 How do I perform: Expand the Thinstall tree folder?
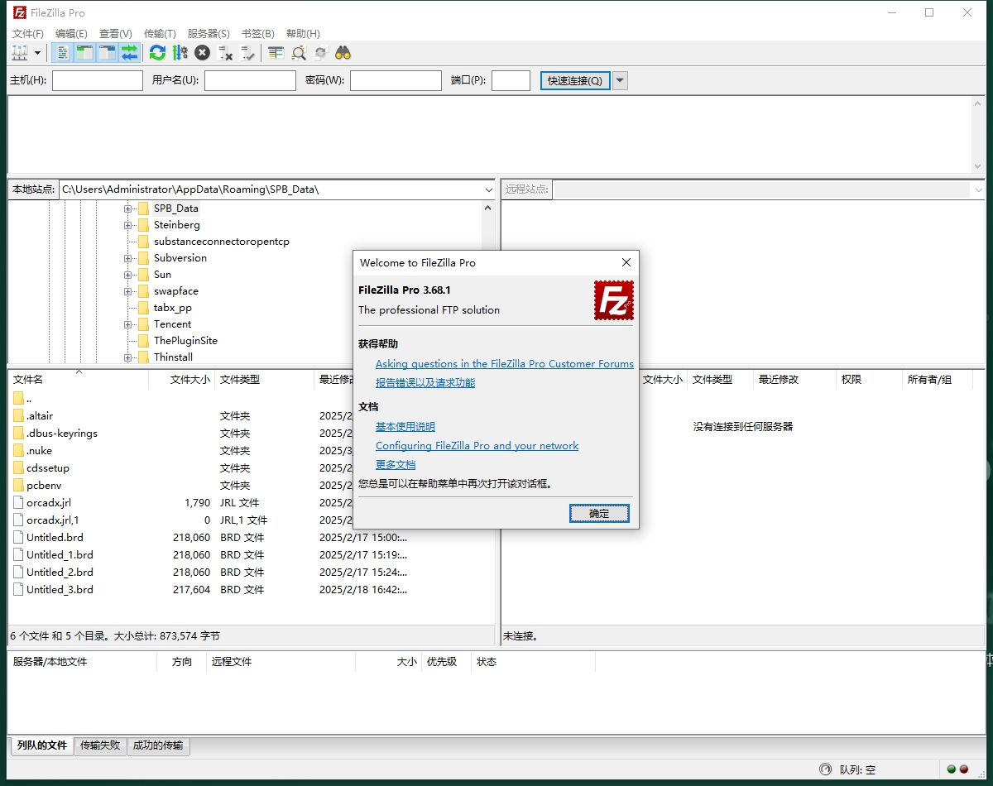pos(128,357)
